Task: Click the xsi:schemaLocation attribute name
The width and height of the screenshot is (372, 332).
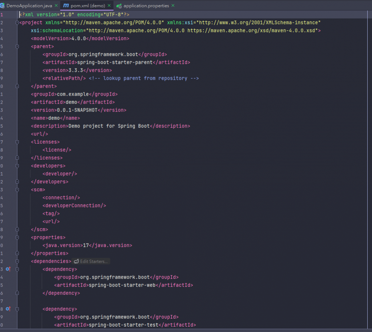Action: (57, 30)
